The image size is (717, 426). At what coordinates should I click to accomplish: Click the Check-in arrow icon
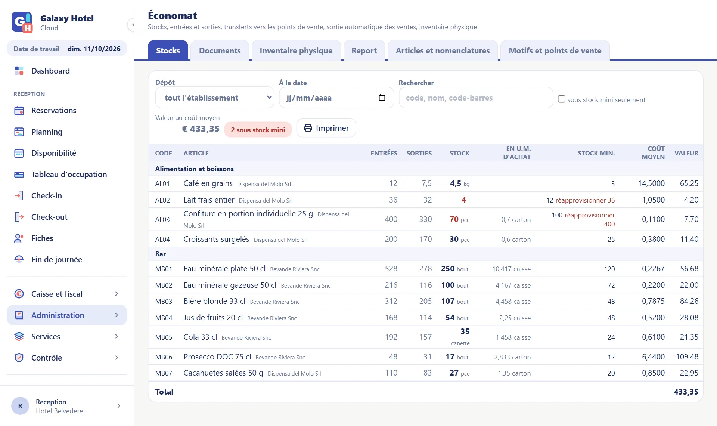(19, 196)
